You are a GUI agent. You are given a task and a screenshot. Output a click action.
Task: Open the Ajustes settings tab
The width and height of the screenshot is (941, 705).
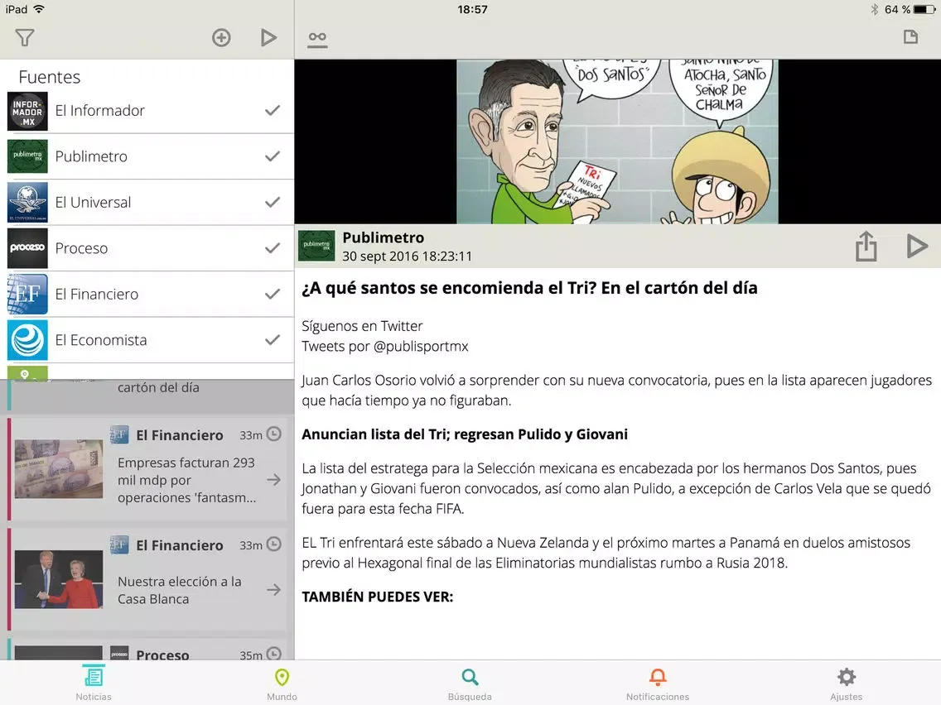(x=847, y=683)
